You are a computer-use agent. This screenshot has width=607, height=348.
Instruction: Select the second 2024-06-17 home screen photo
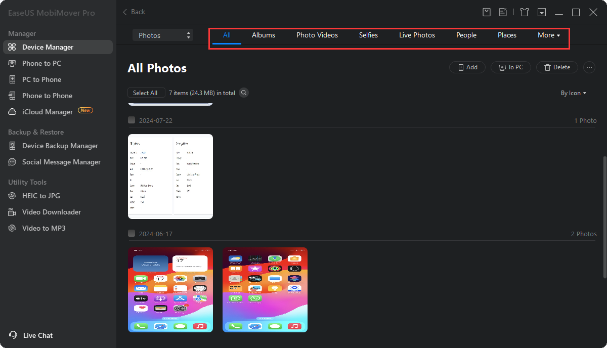pos(265,290)
